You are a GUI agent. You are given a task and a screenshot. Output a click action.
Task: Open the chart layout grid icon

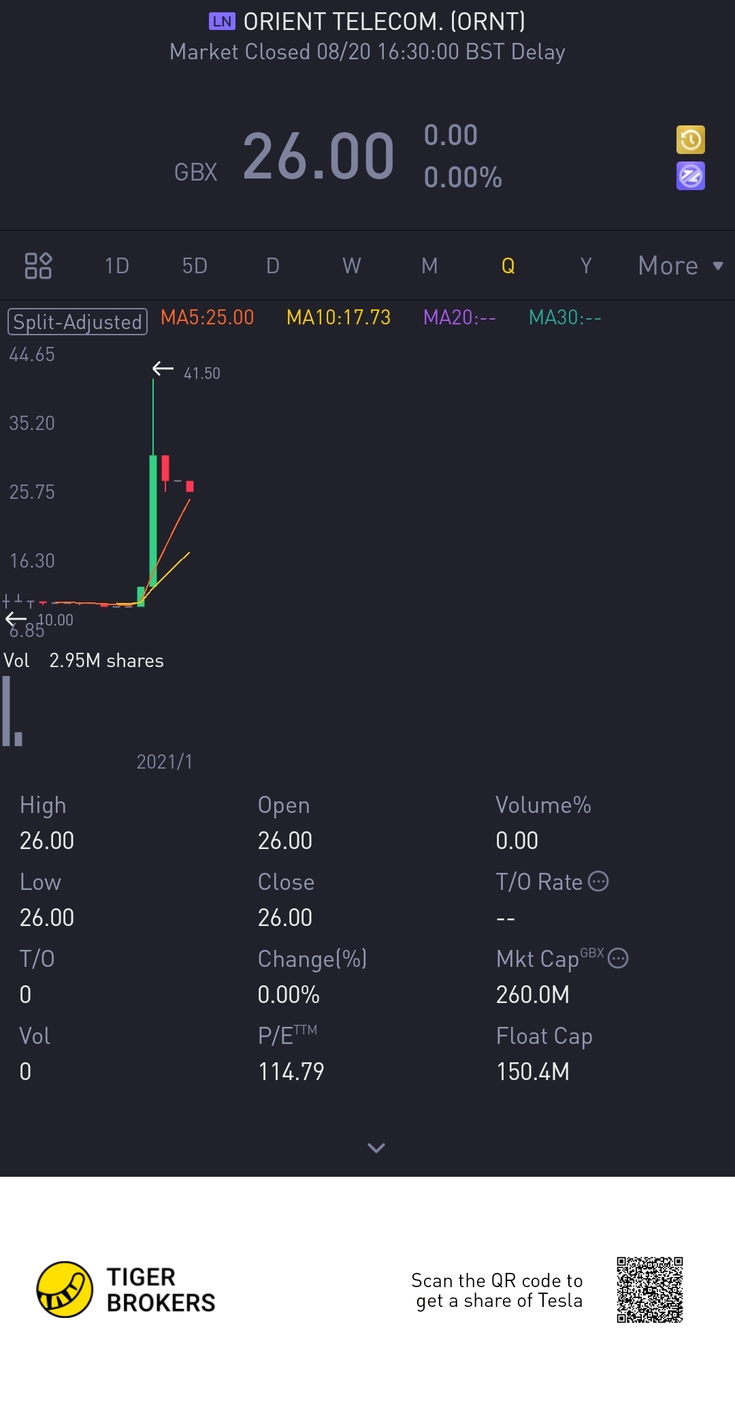point(38,266)
